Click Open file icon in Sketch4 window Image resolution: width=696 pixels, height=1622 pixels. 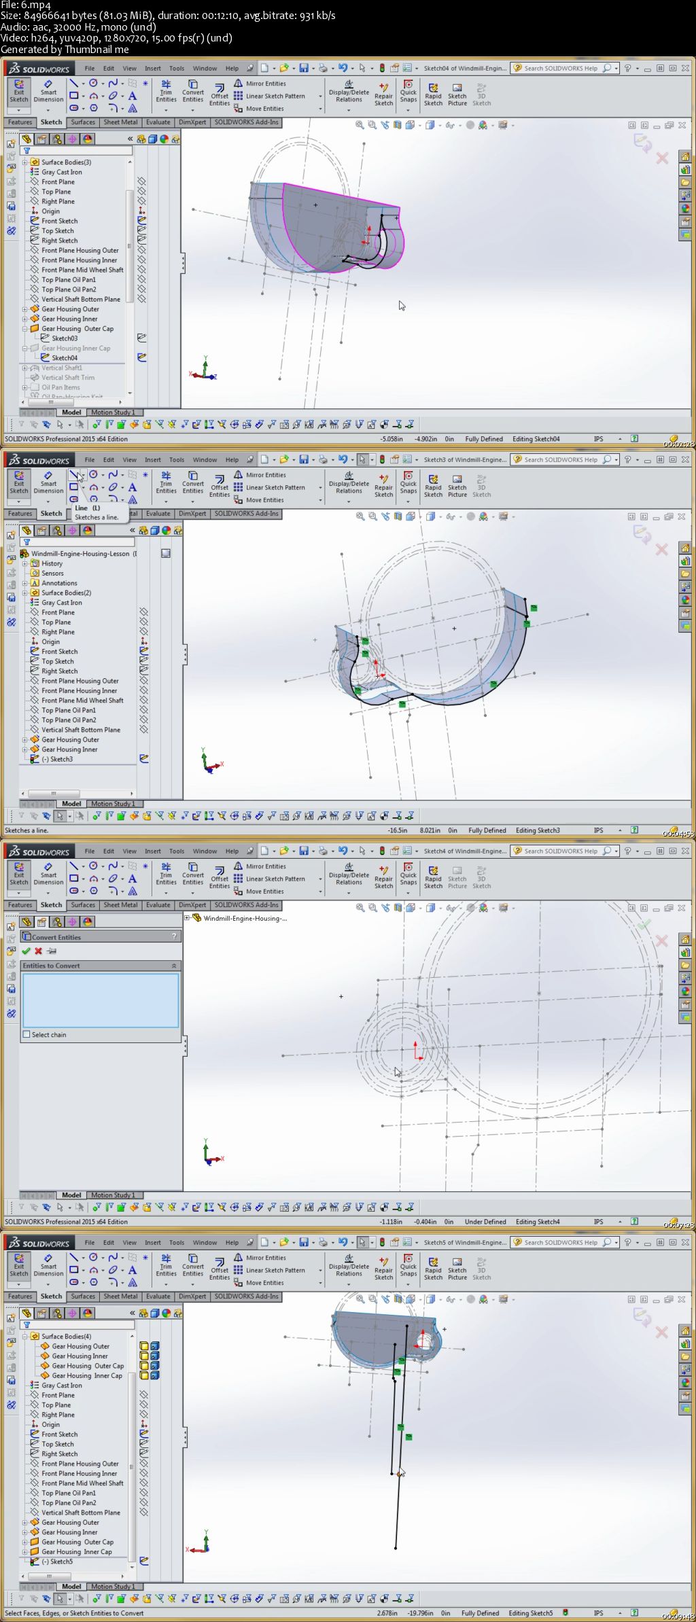[x=284, y=851]
